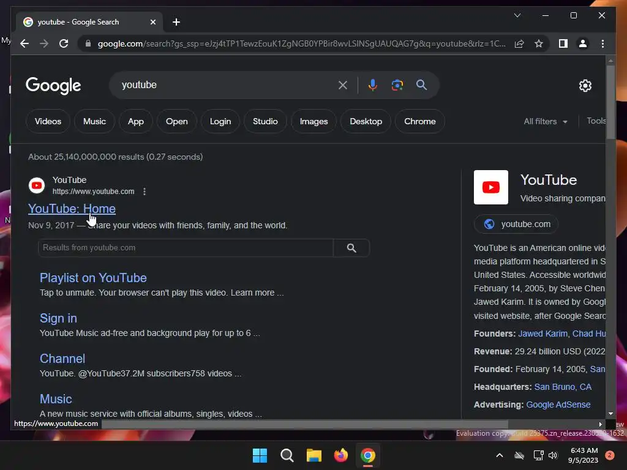Open Google quick settings gear
627x470 pixels.
coord(585,86)
